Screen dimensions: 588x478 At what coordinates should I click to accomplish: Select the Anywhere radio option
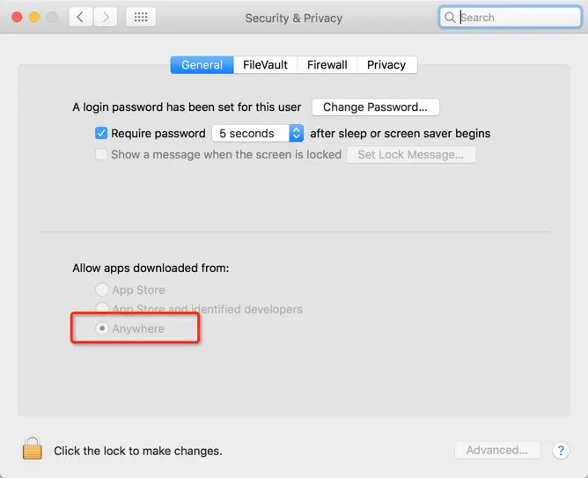click(x=102, y=328)
